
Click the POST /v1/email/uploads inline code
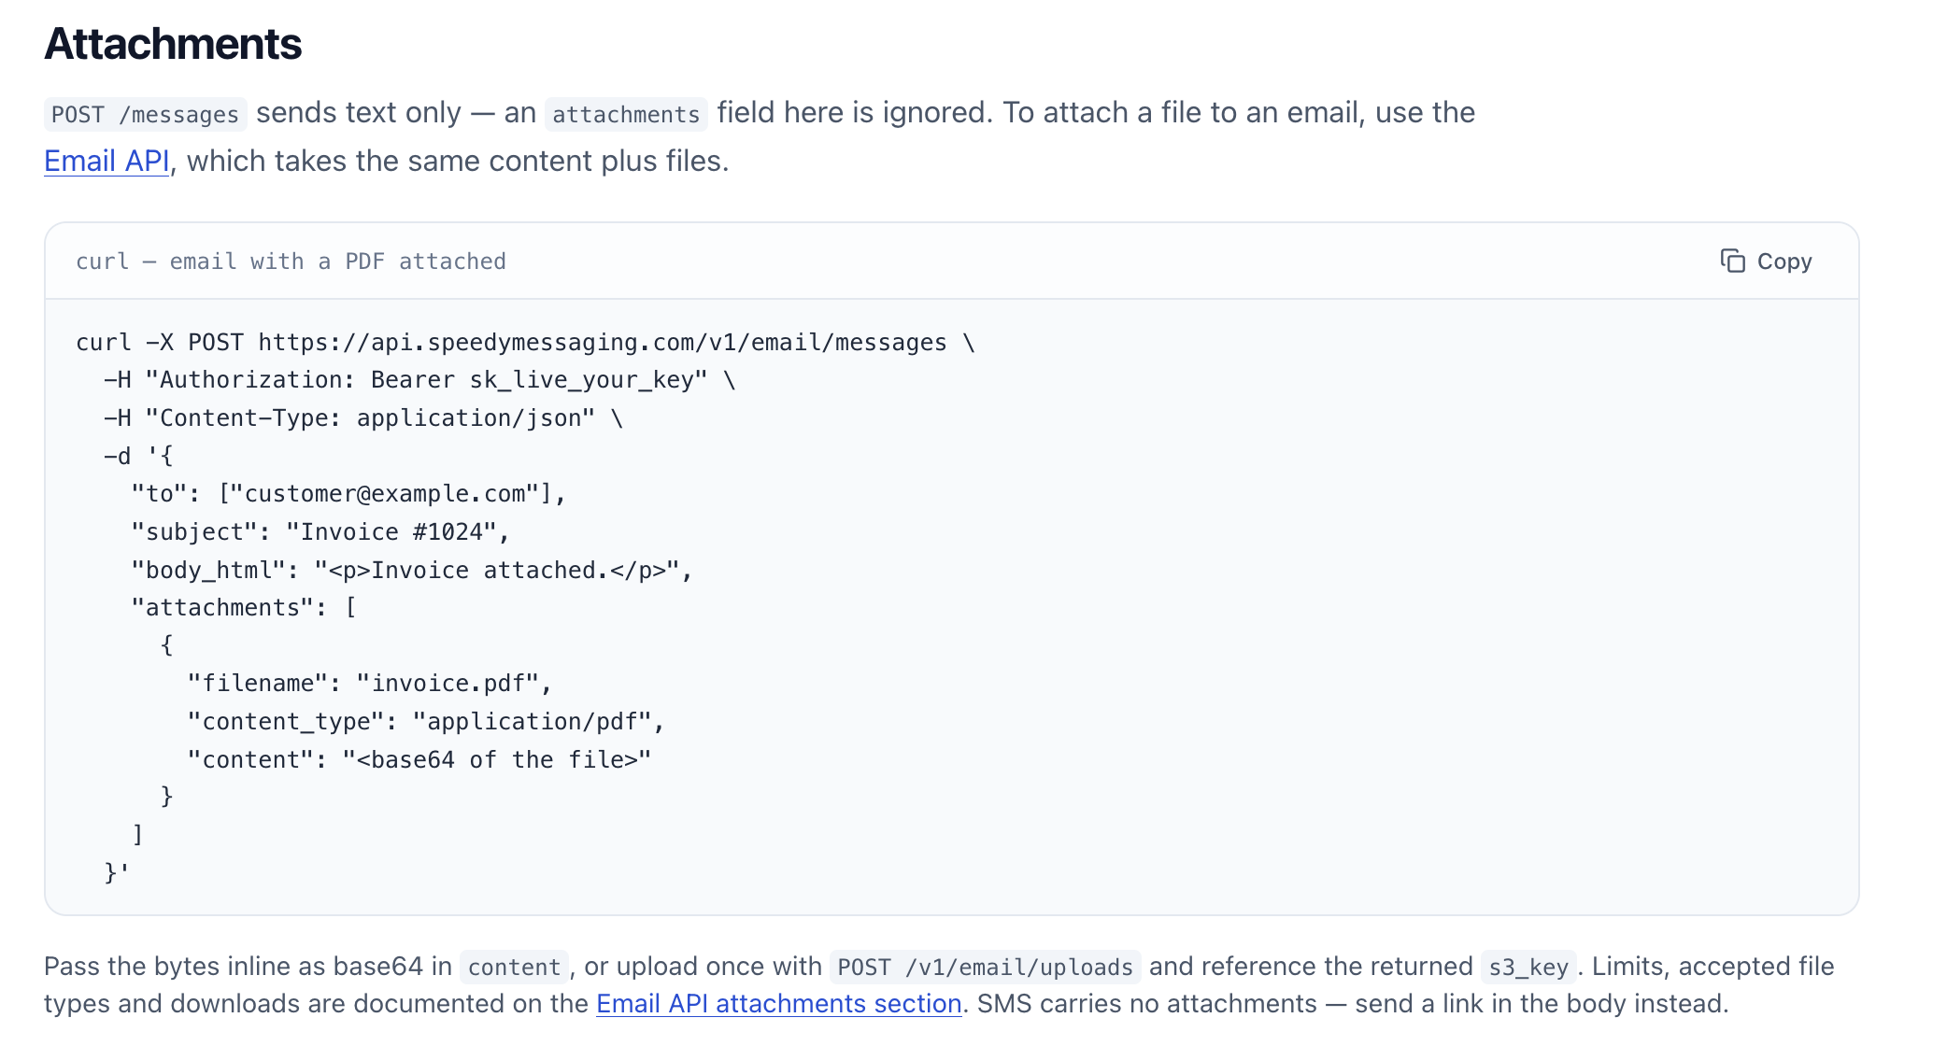985,968
